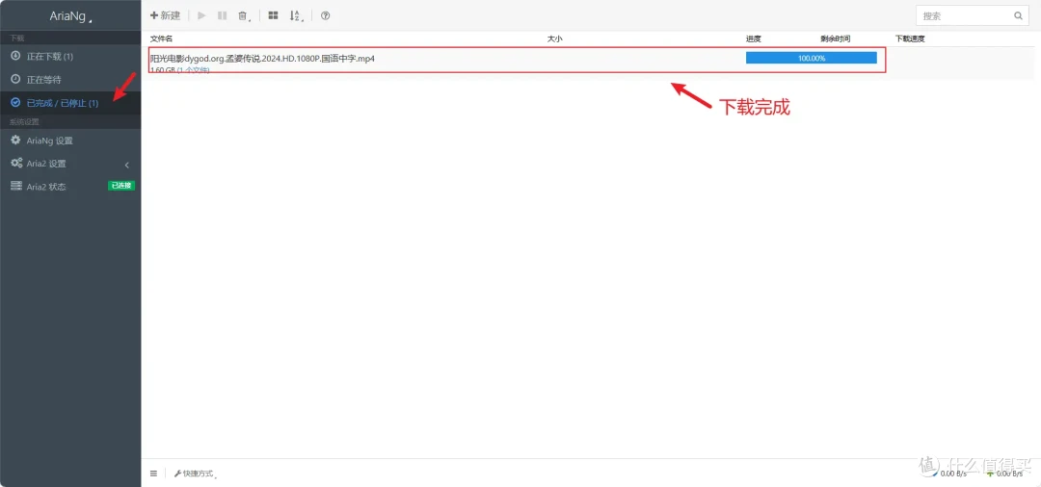
Task: Open the A-Z sort order dropdown
Action: coord(296,16)
